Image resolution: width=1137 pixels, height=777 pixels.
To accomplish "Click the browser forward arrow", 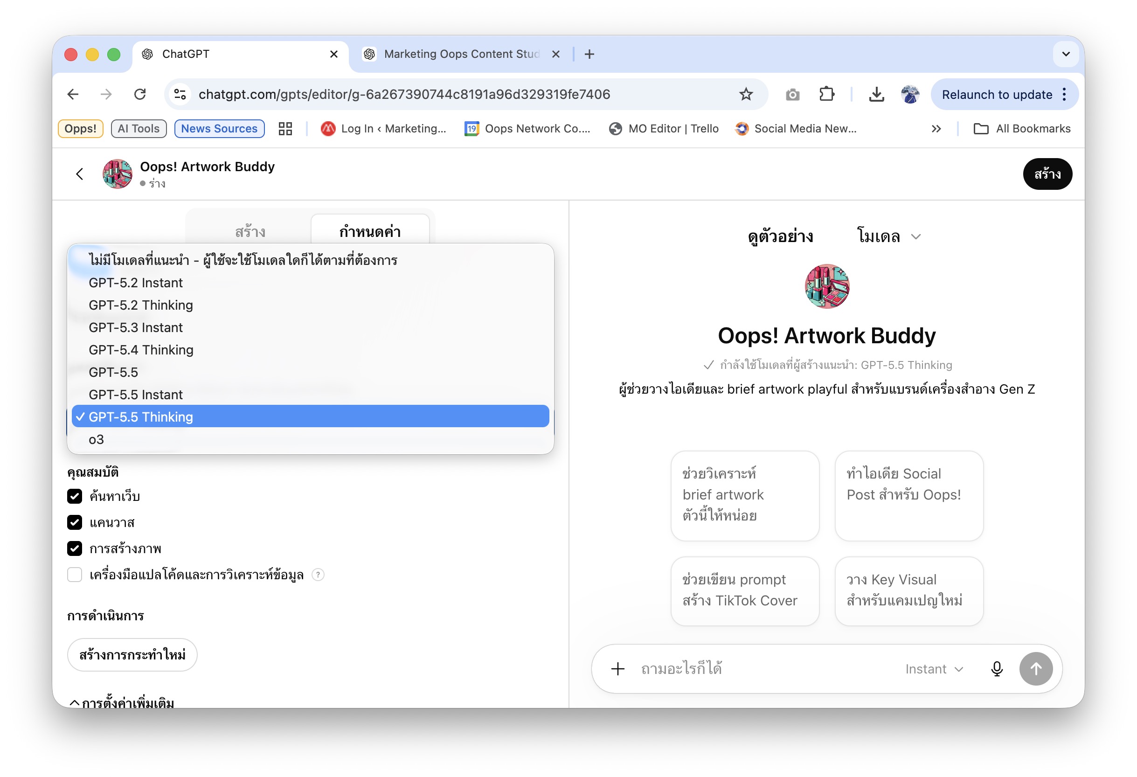I will click(106, 94).
